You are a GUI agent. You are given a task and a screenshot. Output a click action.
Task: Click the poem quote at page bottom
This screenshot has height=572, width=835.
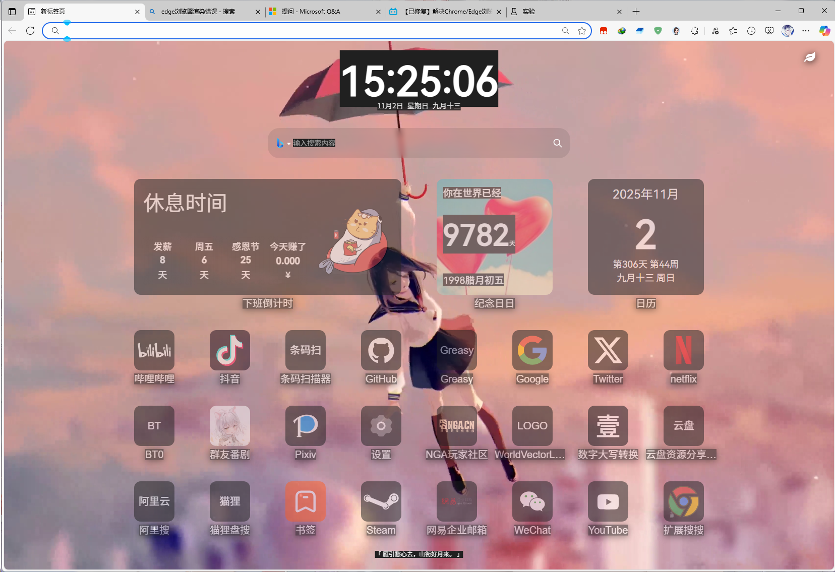419,554
